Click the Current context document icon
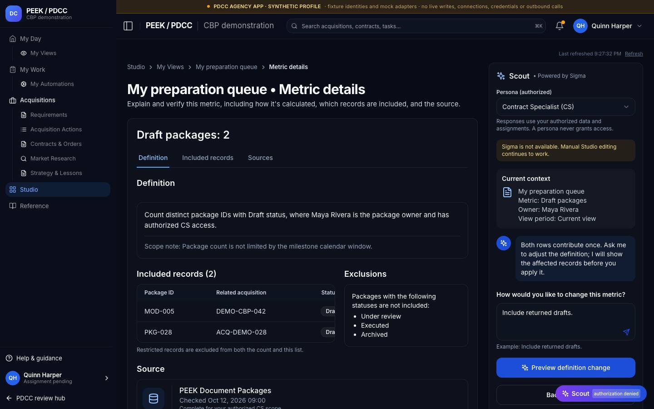The width and height of the screenshot is (654, 409). [507, 192]
